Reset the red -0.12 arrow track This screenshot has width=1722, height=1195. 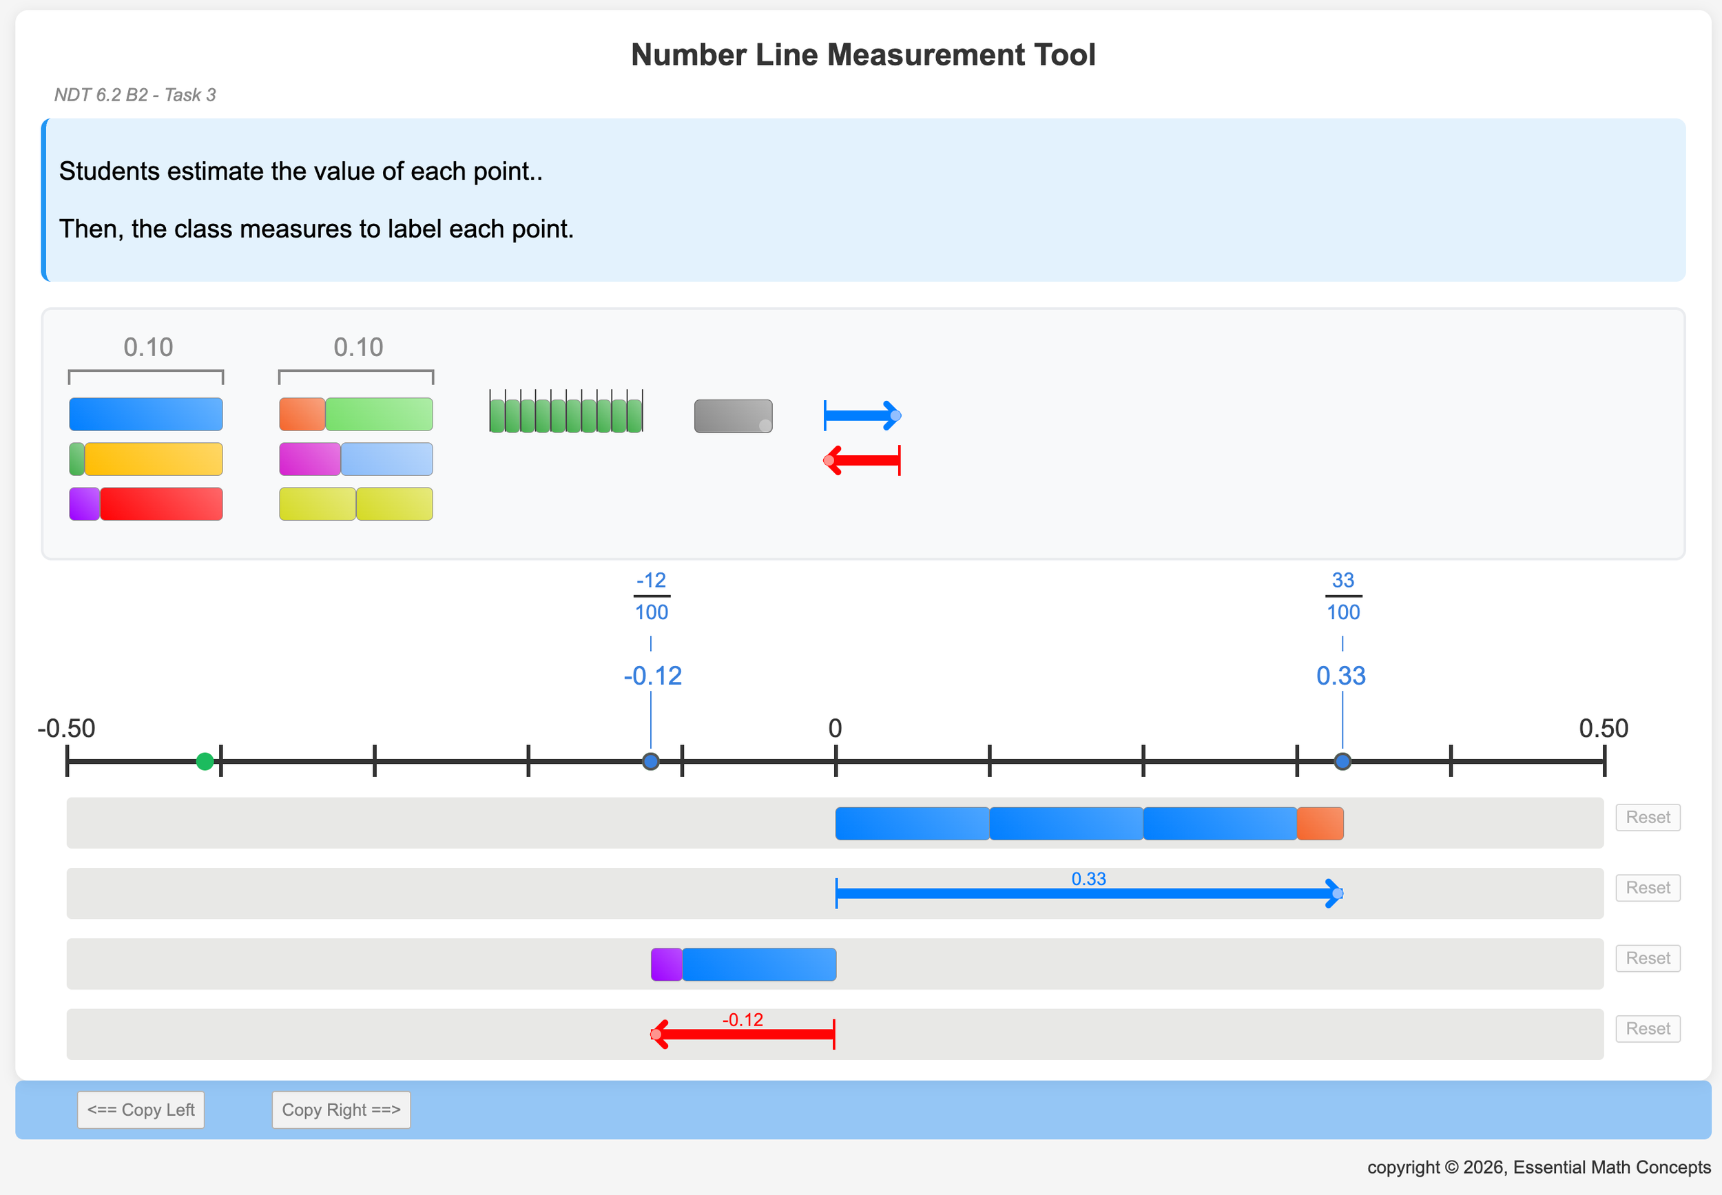1647,1028
